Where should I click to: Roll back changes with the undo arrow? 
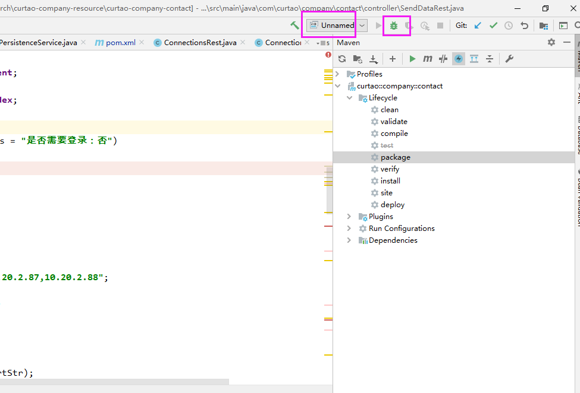[x=523, y=26]
